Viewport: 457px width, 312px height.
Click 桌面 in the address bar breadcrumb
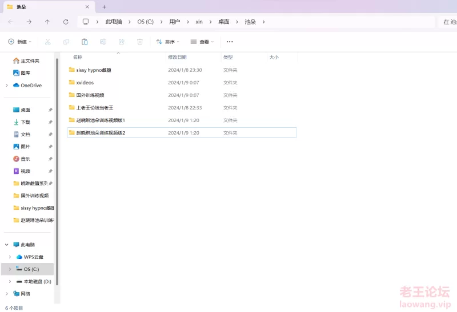coord(223,22)
